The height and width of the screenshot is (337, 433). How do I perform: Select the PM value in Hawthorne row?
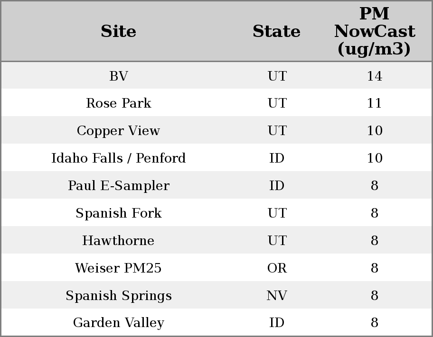click(374, 241)
